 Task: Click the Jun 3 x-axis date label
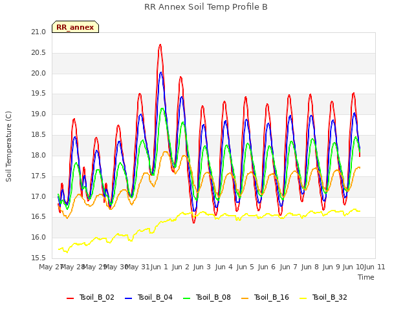click(202, 267)
